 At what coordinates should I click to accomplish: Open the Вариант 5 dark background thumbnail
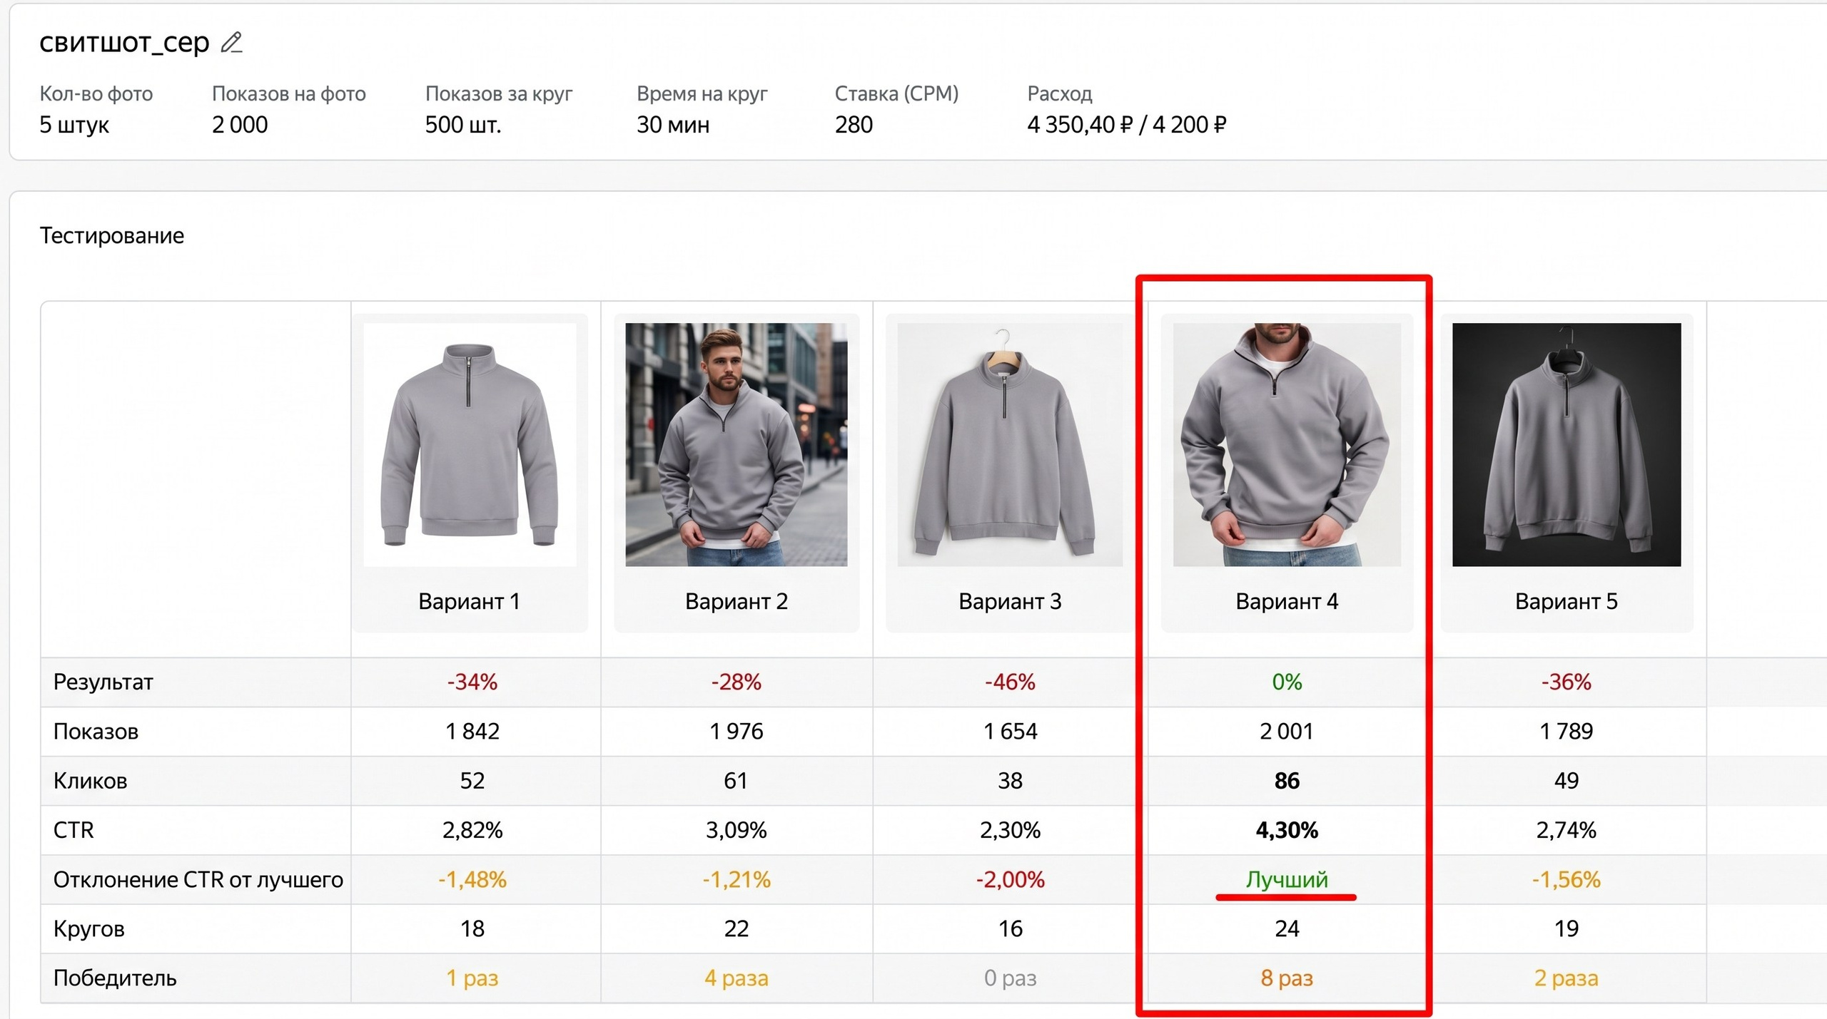coord(1567,444)
